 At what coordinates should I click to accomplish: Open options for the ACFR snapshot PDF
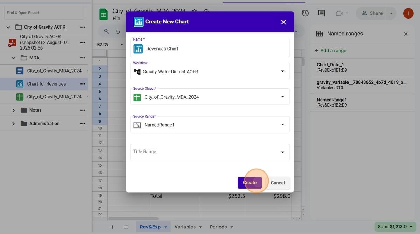(83, 42)
